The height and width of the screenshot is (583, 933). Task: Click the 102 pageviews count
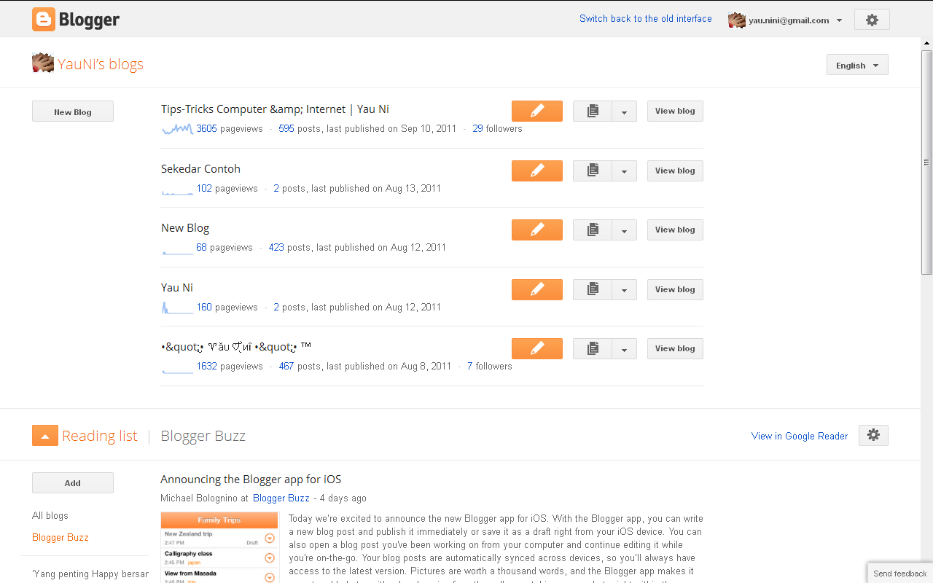[x=204, y=189]
